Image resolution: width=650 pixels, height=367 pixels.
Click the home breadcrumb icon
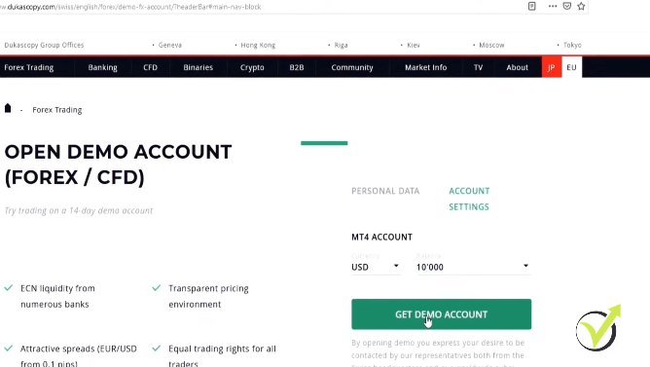[8, 109]
